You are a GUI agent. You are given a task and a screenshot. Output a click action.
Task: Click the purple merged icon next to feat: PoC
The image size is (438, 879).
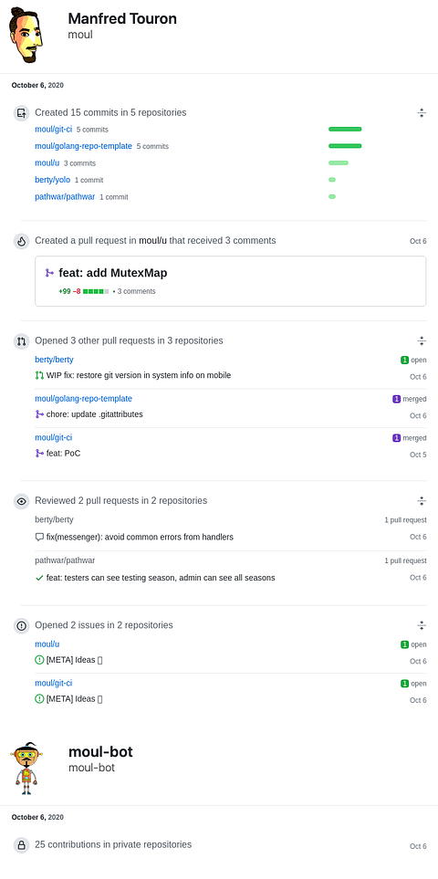(x=39, y=453)
